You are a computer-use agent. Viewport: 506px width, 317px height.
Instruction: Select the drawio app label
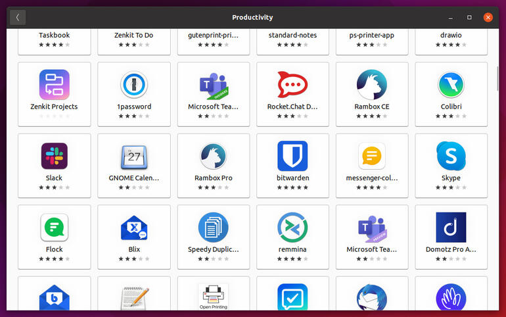coord(451,36)
